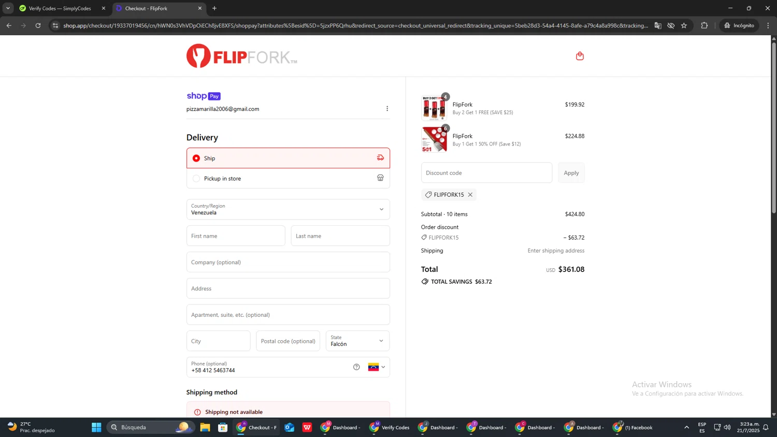Open the Shop Pay account options menu
The image size is (777, 437).
[387, 109]
